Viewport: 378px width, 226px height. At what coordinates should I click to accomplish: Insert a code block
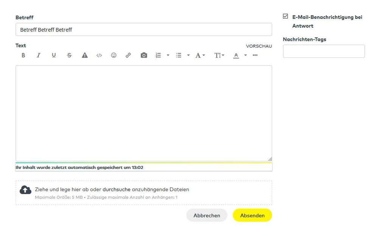coord(99,55)
